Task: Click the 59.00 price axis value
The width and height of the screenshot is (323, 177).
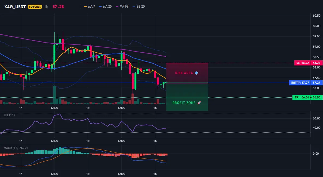Action: click(316, 47)
